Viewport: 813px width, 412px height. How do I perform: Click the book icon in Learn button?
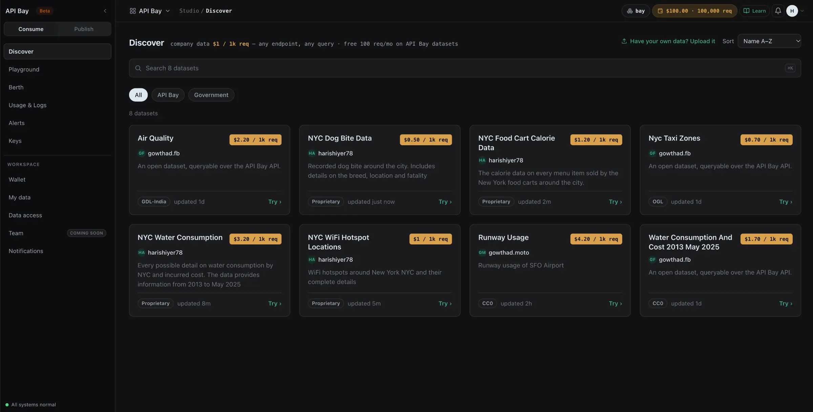[746, 11]
